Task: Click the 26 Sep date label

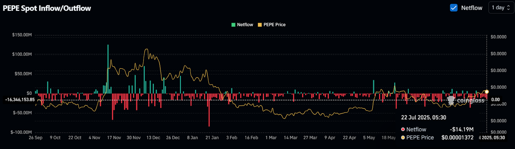Action: click(x=35, y=137)
